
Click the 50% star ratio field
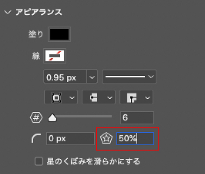135,138
